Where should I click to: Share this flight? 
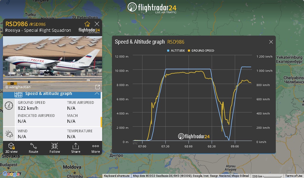click(x=76, y=148)
